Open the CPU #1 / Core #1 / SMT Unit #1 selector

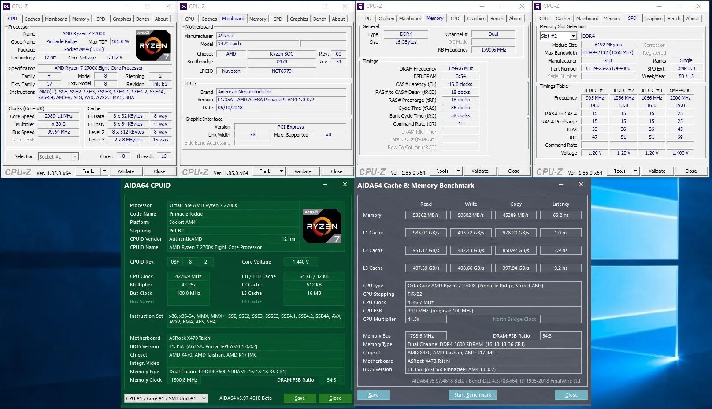pos(166,398)
